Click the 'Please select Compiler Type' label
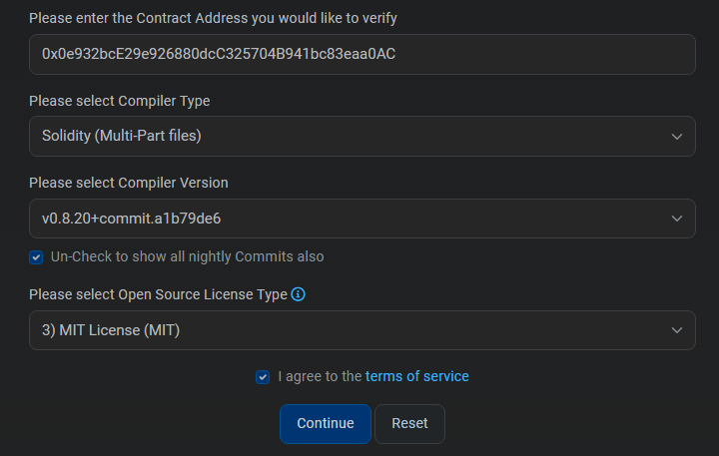Screen dimensions: 719x456 pos(120,101)
